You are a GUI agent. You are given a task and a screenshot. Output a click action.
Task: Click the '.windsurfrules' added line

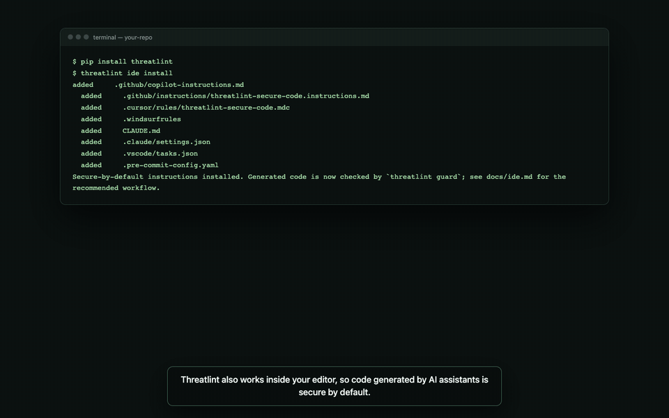[x=130, y=119]
